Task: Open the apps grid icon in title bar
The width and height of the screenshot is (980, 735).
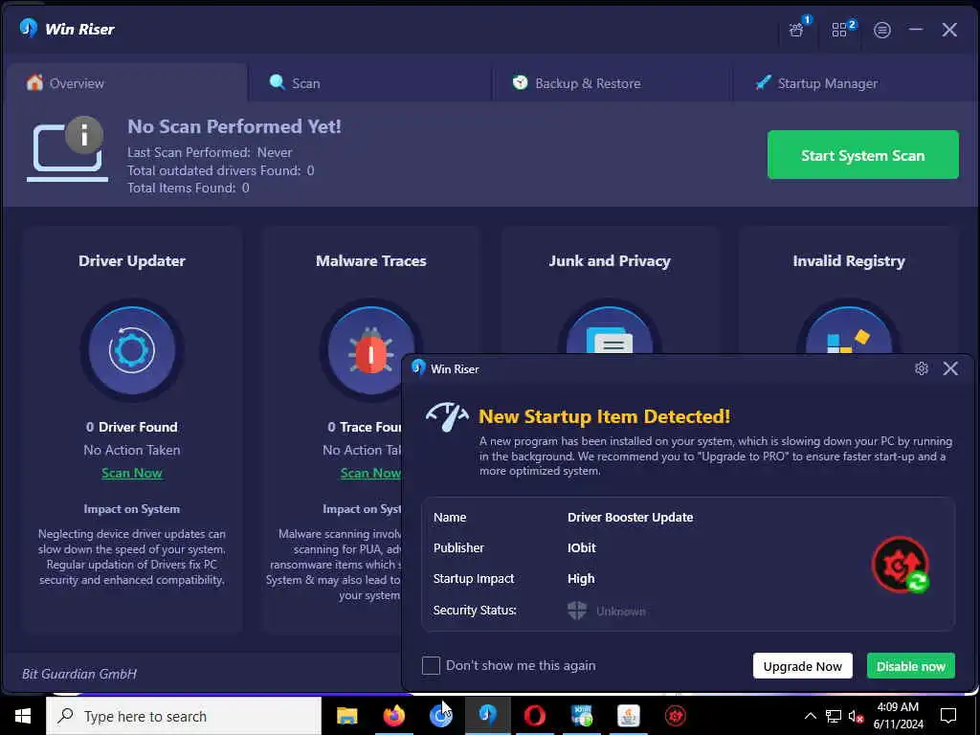Action: coord(839,30)
